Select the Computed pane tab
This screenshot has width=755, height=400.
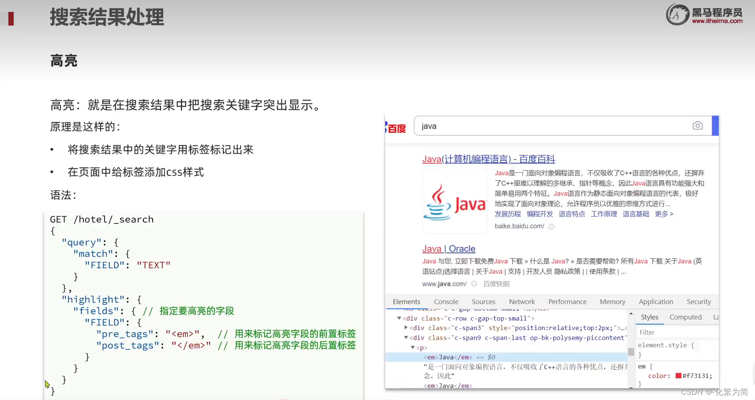pos(685,317)
